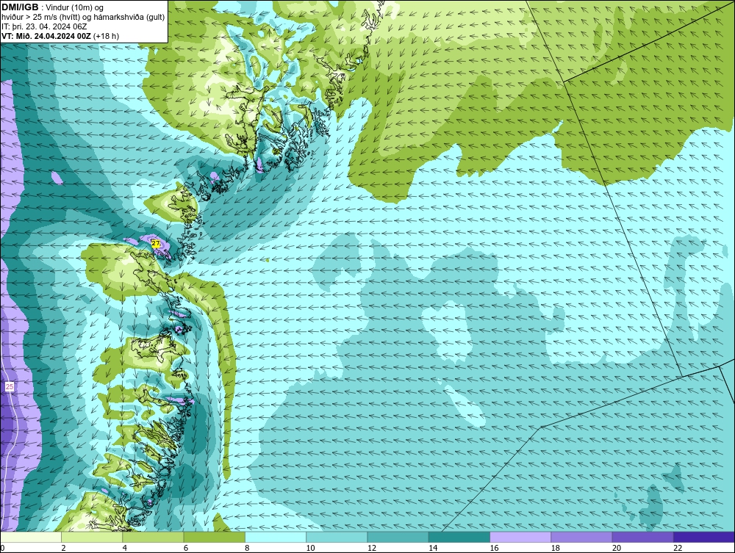Click the 12–14 m/s teal legend swatch
This screenshot has width=735, height=553.
(x=398, y=537)
